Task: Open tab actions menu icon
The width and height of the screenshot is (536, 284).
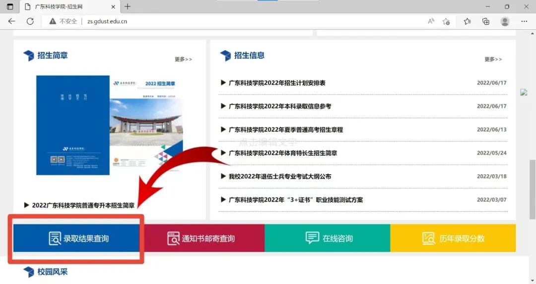Action: pos(10,6)
